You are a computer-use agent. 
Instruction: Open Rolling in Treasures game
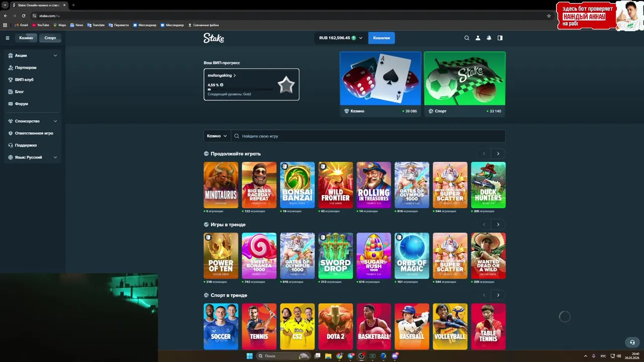click(x=374, y=185)
